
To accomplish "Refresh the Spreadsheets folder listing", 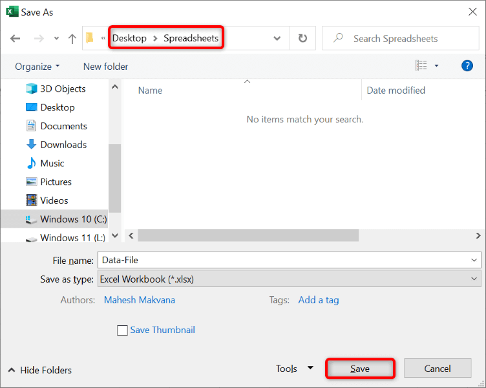I will 302,38.
